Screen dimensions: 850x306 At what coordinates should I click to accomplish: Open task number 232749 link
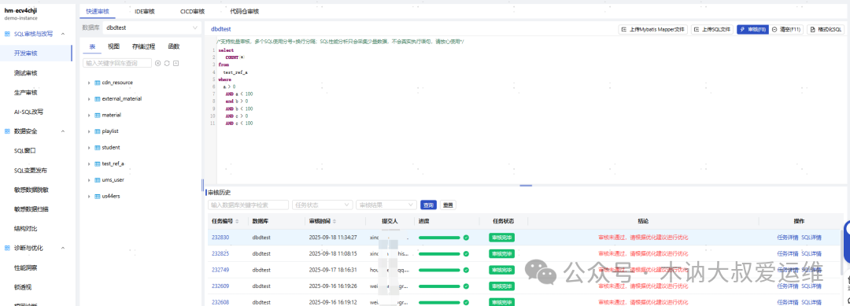(x=220, y=270)
